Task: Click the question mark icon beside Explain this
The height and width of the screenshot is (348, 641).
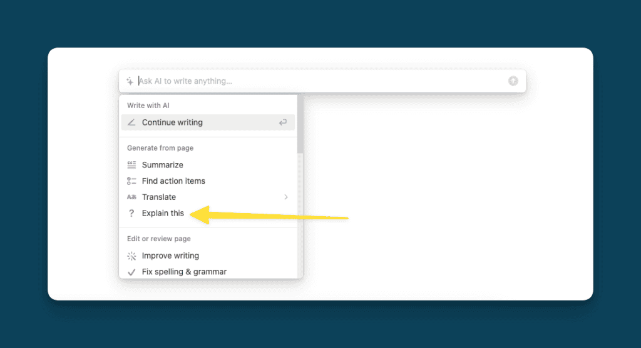Action: coord(131,213)
